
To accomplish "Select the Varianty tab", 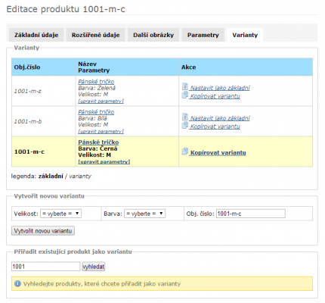I will (x=245, y=35).
